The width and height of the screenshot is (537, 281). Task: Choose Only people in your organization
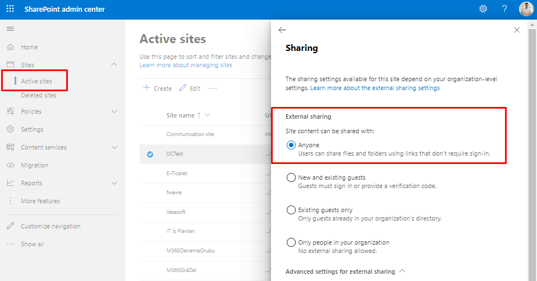(x=291, y=242)
